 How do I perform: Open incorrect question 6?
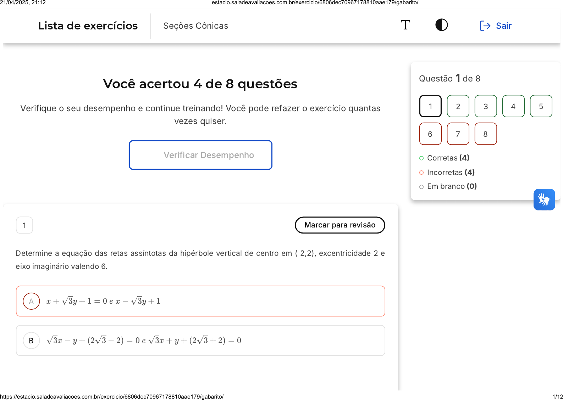coord(430,134)
